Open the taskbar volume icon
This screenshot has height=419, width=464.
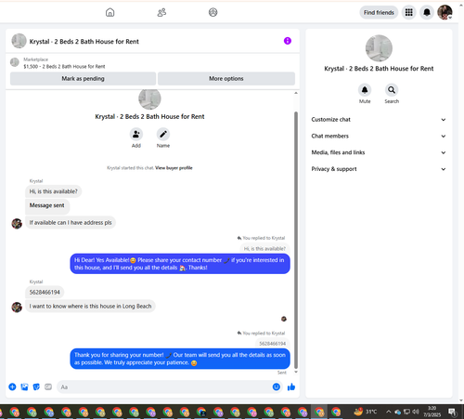tap(416, 412)
